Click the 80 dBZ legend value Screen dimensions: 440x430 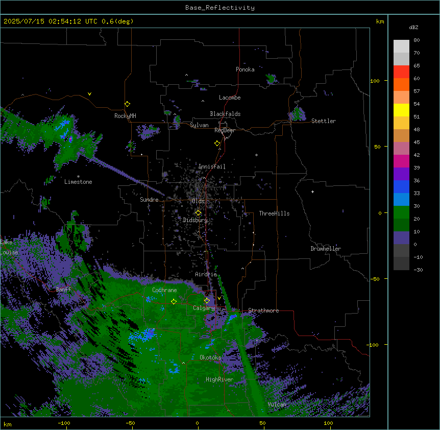point(417,40)
